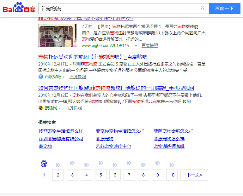Go to results page 8
The image size is (243, 196).
pos(143,175)
